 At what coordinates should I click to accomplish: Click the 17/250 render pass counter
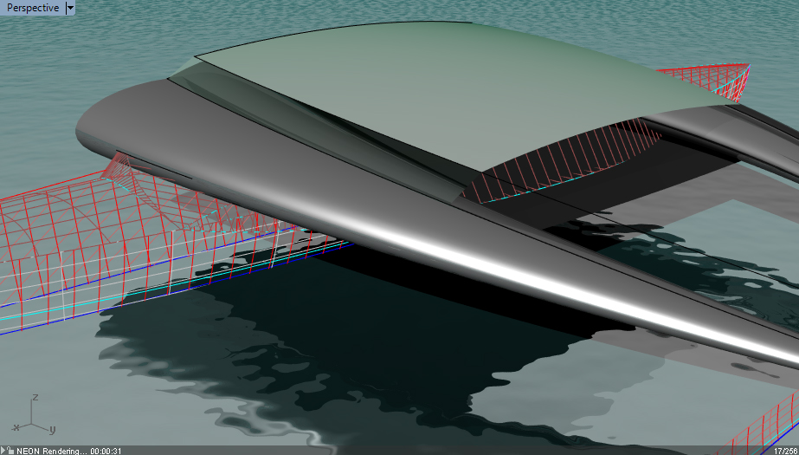(x=786, y=451)
